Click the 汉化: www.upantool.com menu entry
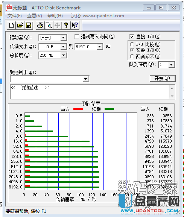The image size is (184, 217). click(x=97, y=16)
